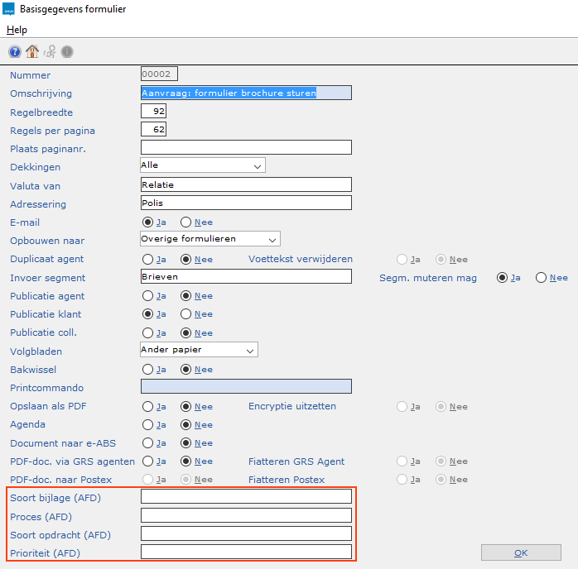
Task: Select Ja for Agenda
Action: coord(148,425)
